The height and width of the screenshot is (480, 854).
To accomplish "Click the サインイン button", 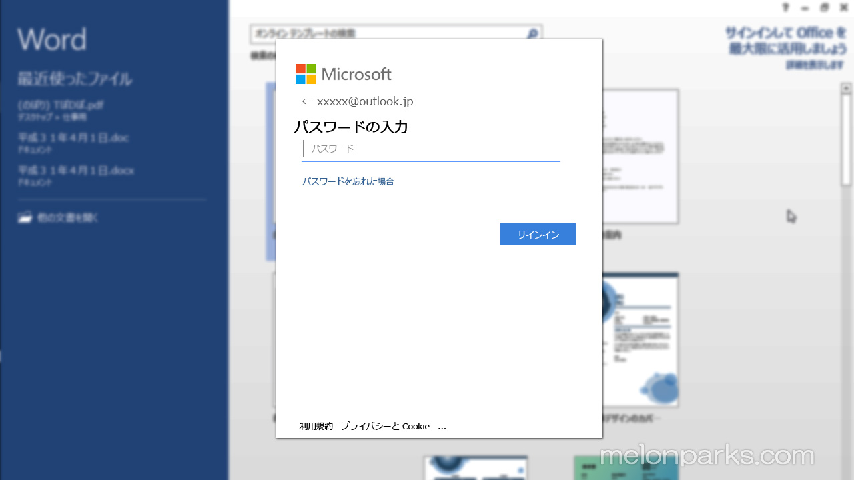I will [x=538, y=234].
